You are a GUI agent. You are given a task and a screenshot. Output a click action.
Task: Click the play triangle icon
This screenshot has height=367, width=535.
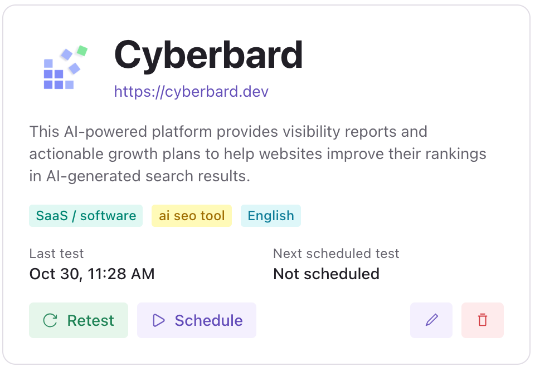tap(159, 320)
